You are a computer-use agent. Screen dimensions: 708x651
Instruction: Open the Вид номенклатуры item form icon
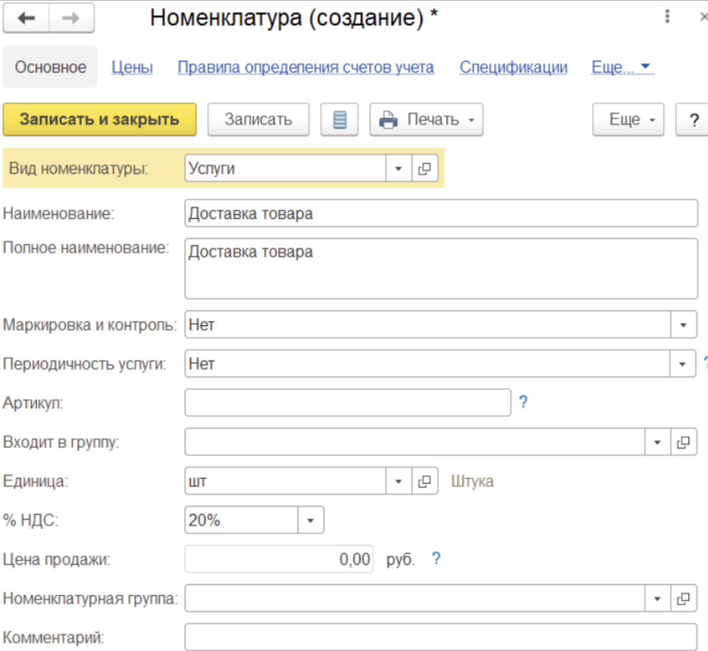[424, 169]
